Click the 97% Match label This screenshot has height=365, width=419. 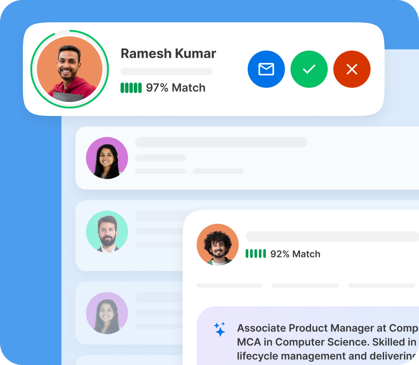click(176, 88)
